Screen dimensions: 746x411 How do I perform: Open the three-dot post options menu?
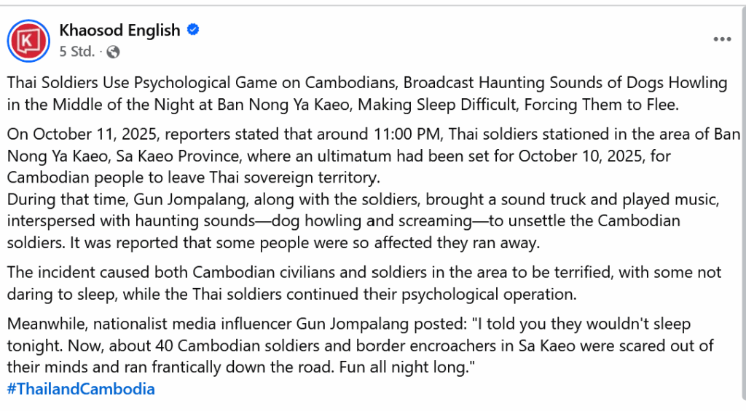pyautogui.click(x=722, y=39)
